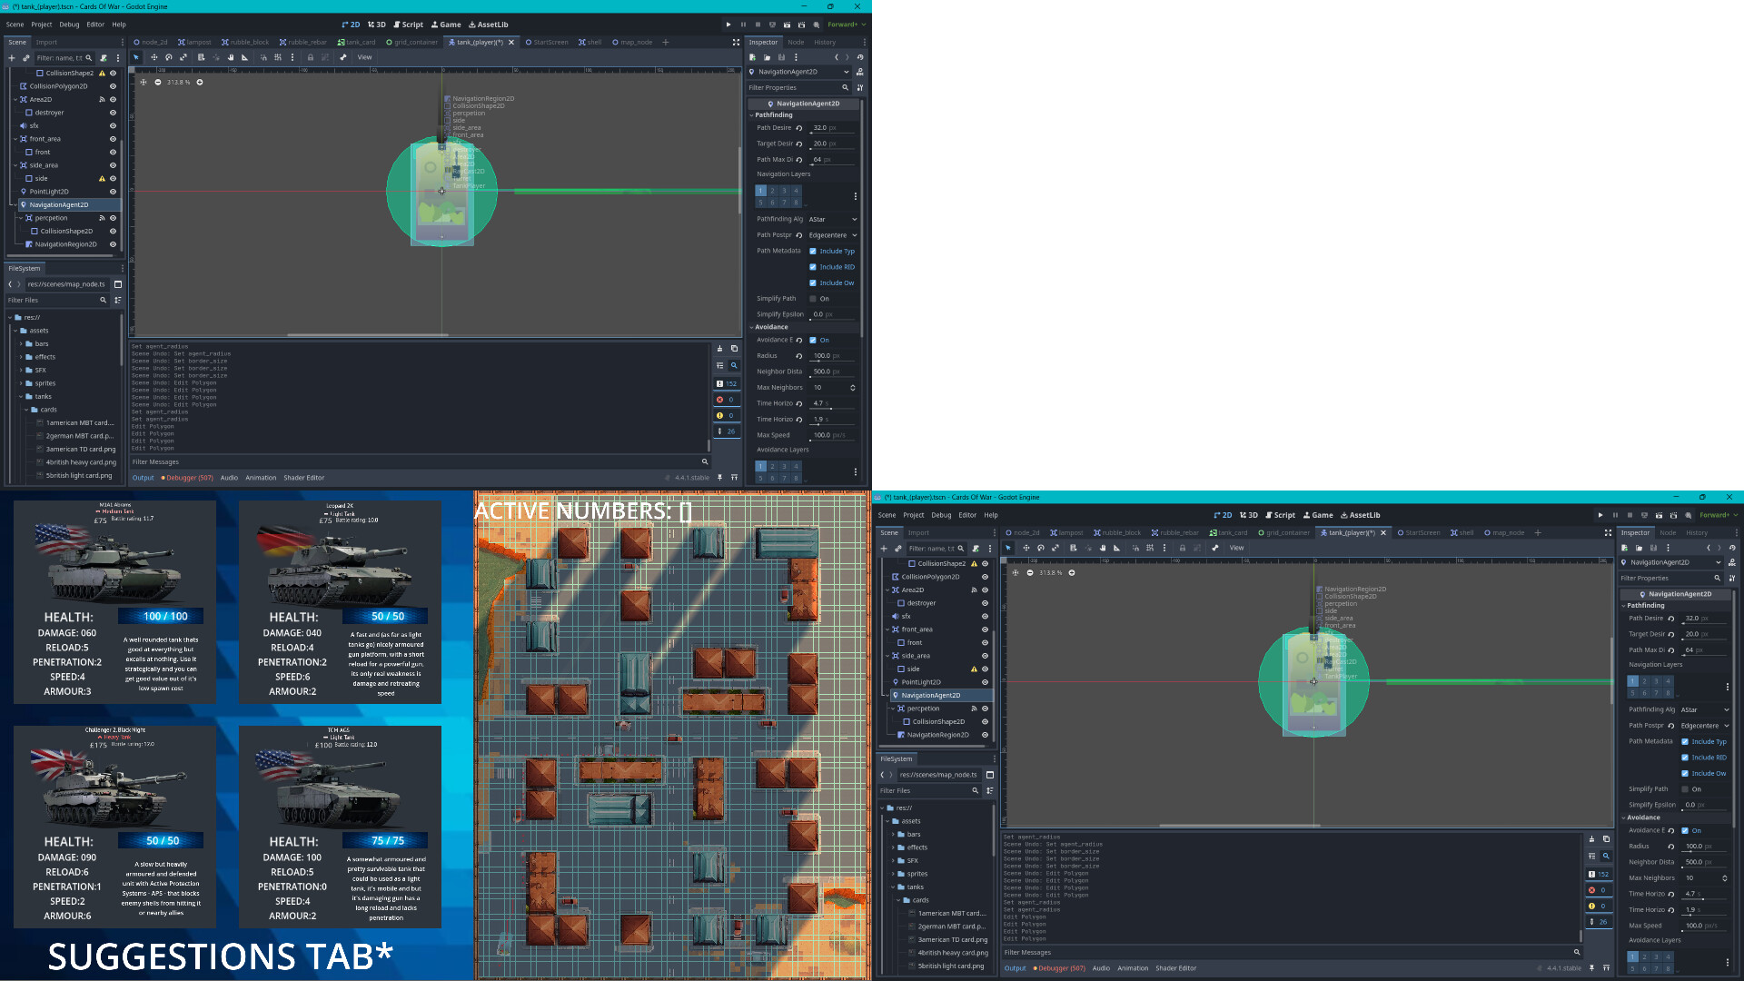The width and height of the screenshot is (1744, 981).
Task: Uncheck Include RID in lower Inspector
Action: [1685, 758]
